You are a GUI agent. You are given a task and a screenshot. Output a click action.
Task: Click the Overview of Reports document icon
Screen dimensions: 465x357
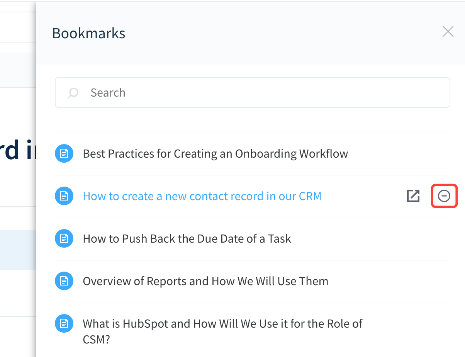click(x=64, y=281)
